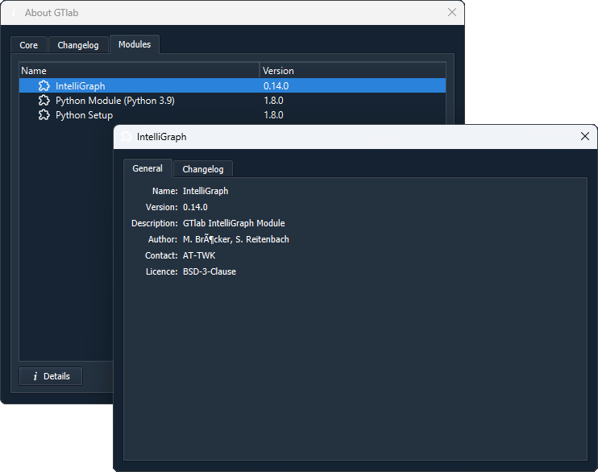598x472 pixels.
Task: Click description text GTlab IntelliGraph Module
Action: (x=234, y=223)
